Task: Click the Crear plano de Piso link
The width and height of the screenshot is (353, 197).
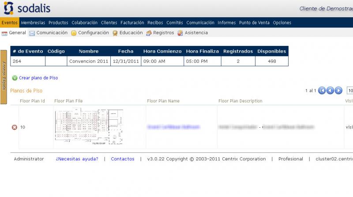Action: [38, 78]
